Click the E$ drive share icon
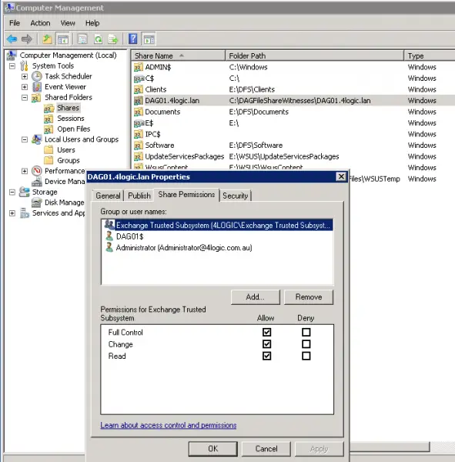This screenshot has width=455, height=462. pos(139,123)
